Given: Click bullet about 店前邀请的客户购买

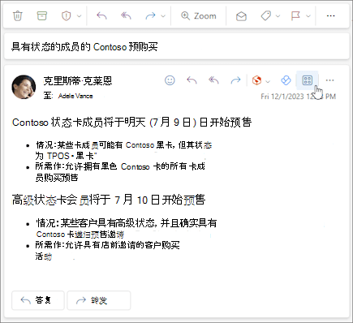Looking at the screenshot, I should [107, 251].
